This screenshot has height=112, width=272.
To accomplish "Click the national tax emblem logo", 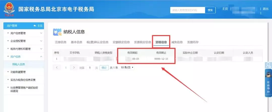I will (x=9, y=10).
